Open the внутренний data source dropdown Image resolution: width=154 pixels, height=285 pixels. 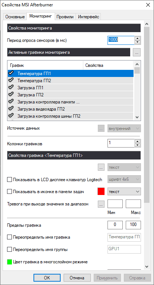point(124,128)
